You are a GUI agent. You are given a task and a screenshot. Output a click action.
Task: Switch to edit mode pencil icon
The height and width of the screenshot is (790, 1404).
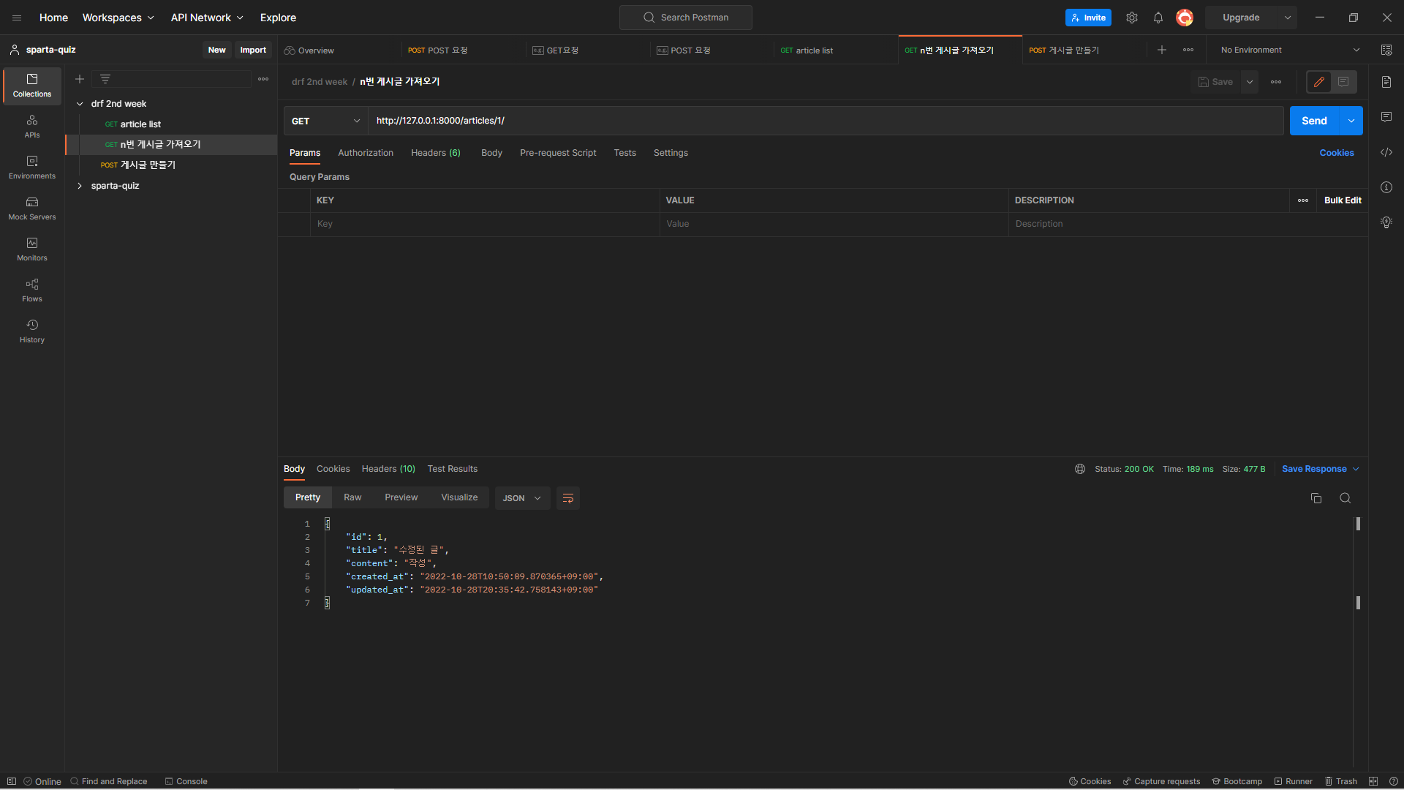(1319, 82)
